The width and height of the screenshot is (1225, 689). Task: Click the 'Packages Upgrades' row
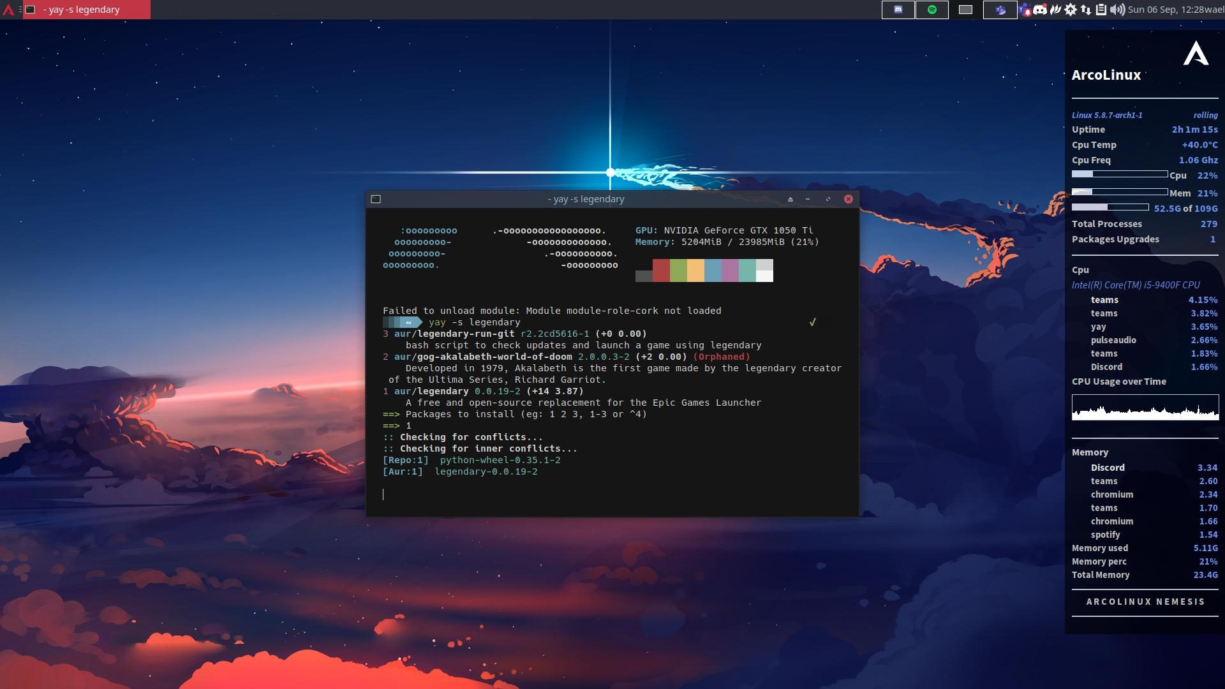1145,239
